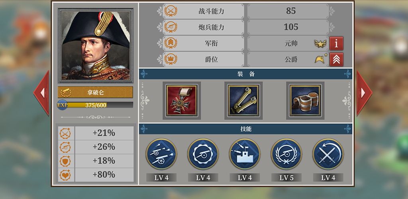This screenshot has height=199, width=408.
Task: Open the cannon wheel badge skill
Action: pos(203,154)
